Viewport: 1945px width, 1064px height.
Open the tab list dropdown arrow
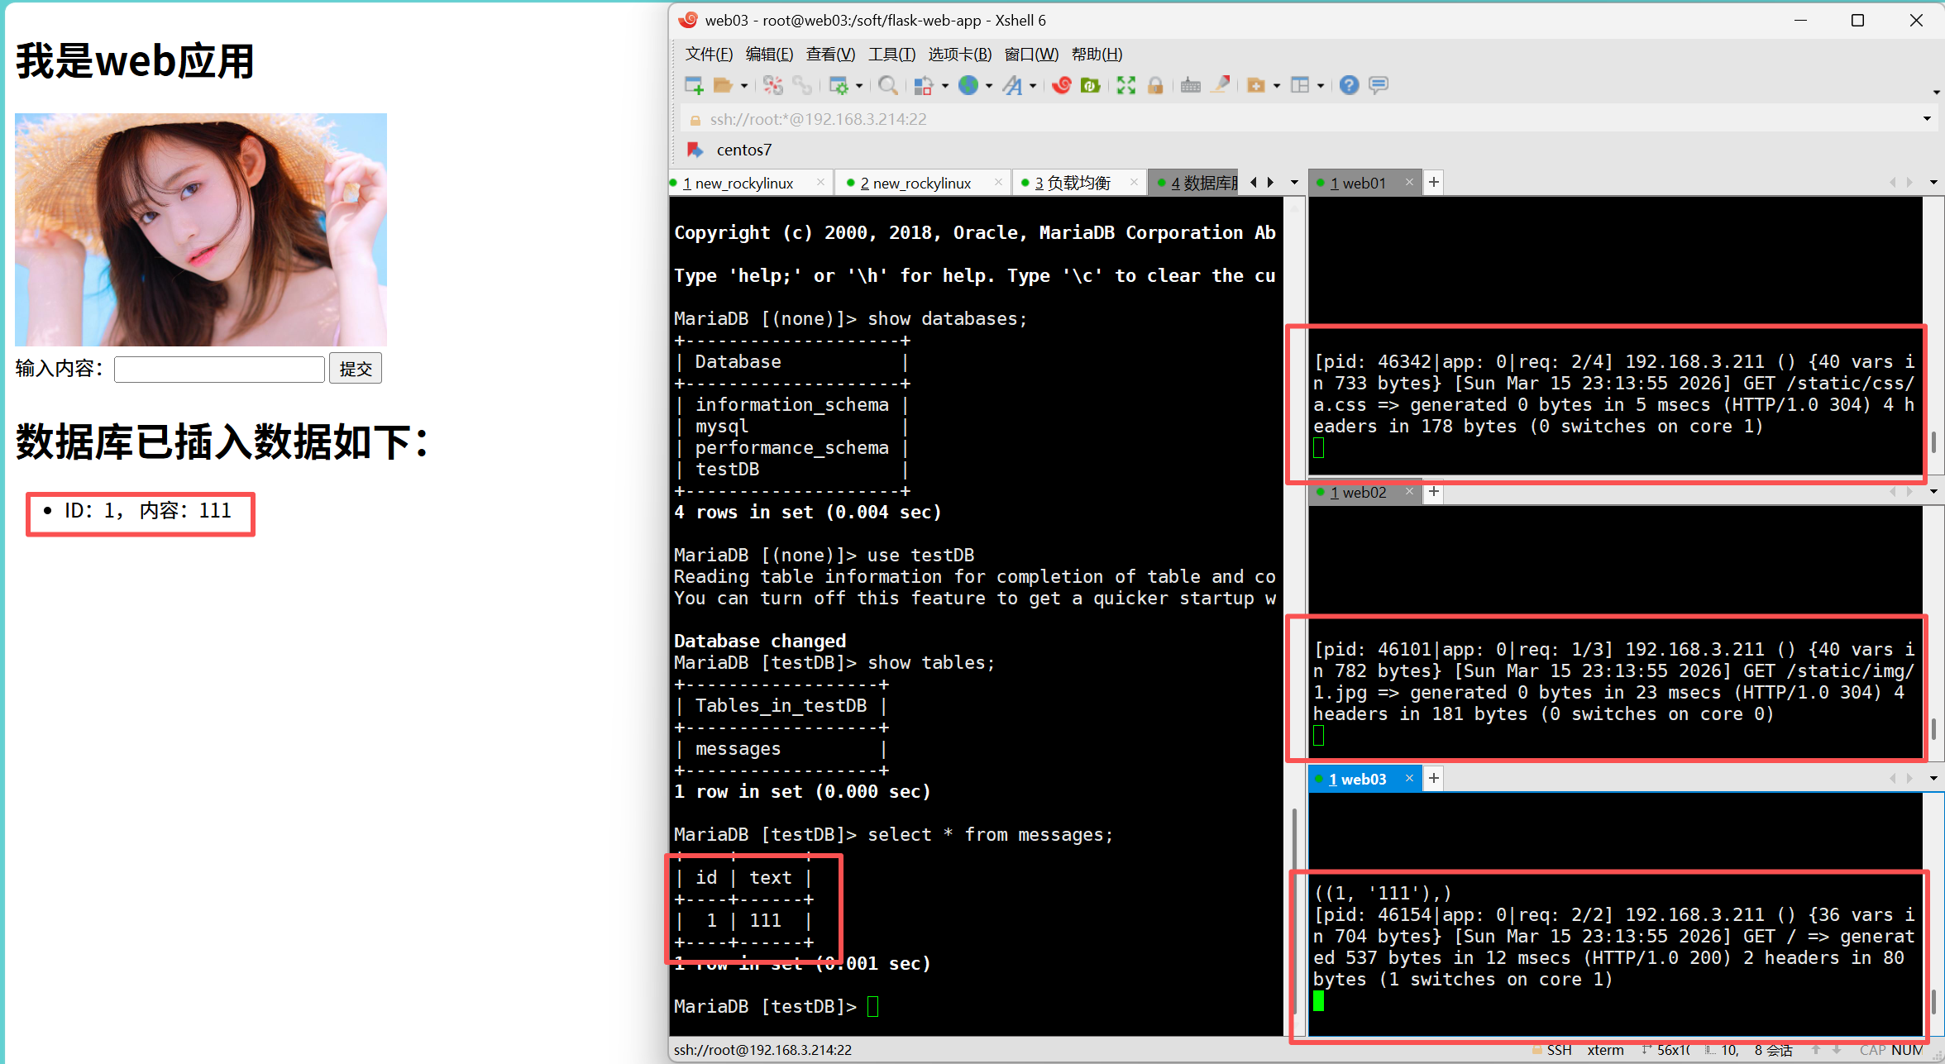[1294, 183]
